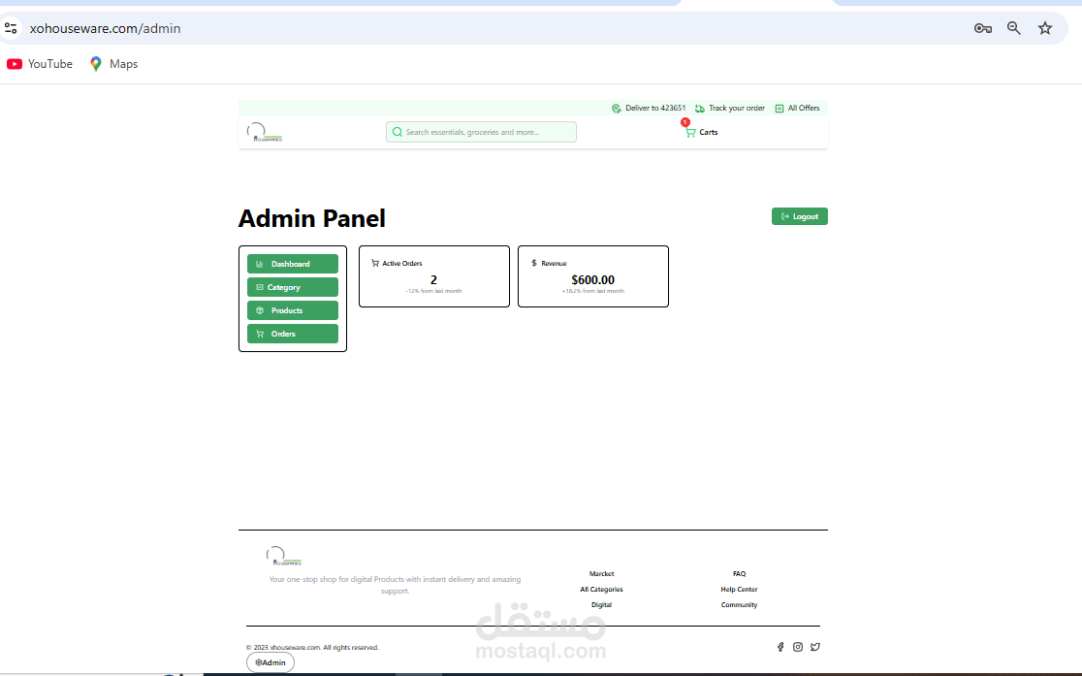
Task: Open the FAQ footer link
Action: click(739, 574)
